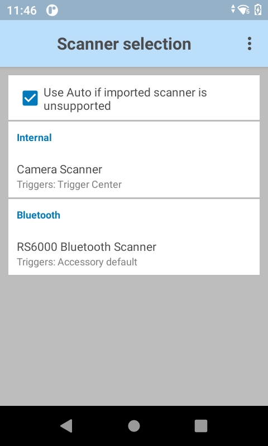
Task: Tap 'Triggers: Trigger Center' subtitle
Action: point(69,185)
